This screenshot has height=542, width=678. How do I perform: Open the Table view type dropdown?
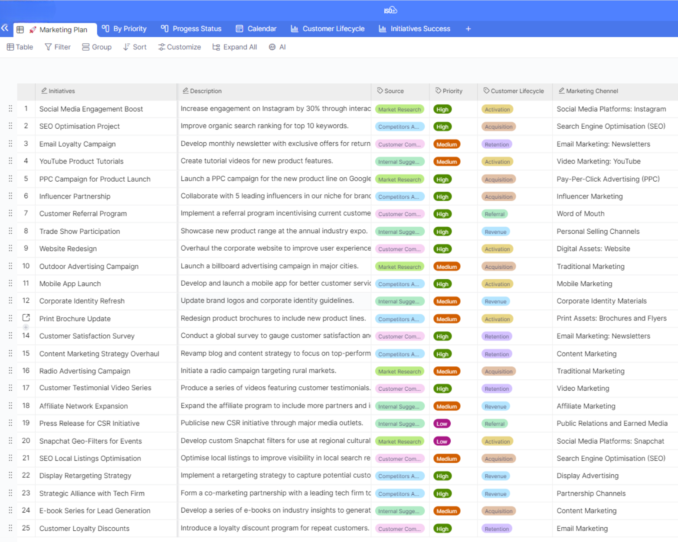pos(20,47)
